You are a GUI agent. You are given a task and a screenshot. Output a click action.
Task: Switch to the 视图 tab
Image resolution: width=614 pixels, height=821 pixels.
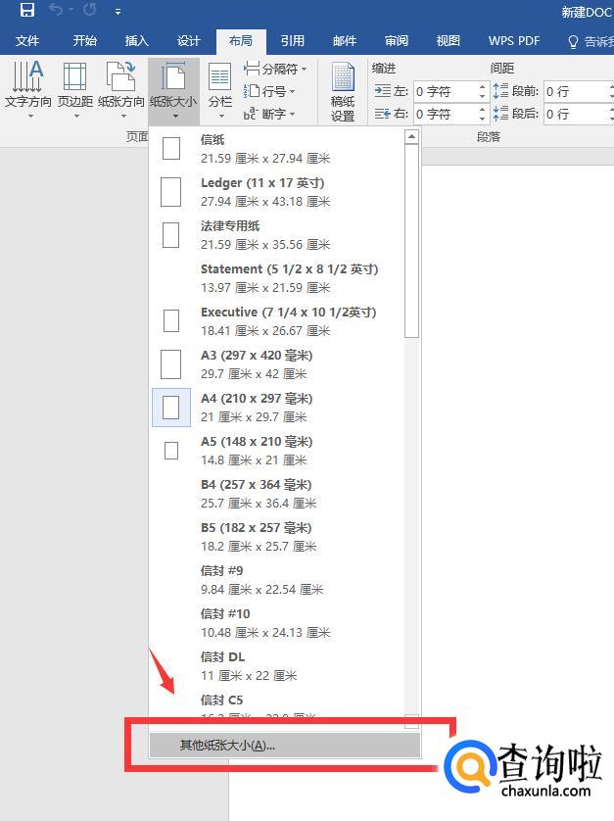point(449,41)
